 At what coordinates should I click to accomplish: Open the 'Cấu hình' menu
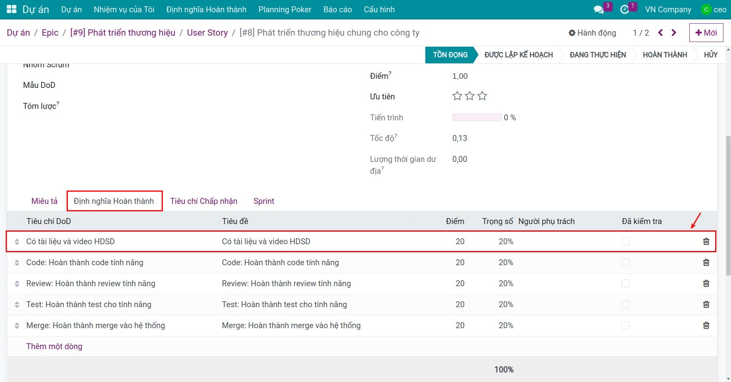tap(379, 10)
